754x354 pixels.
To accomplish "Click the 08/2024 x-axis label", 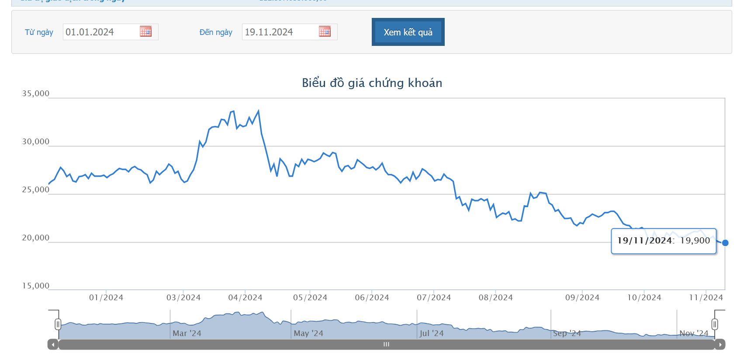I will 496,298.
